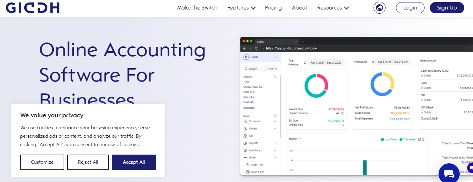This screenshot has width=473, height=182.
Task: Expand the Inventory menu chevron
Action: click(x=275, y=150)
